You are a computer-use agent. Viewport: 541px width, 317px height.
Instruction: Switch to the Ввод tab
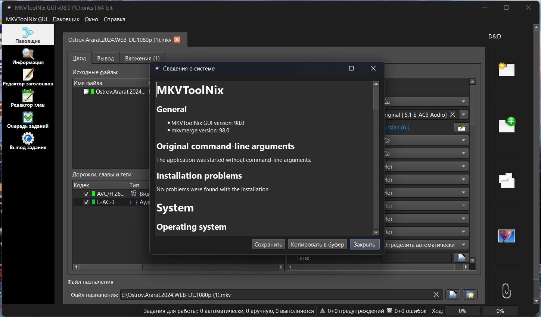click(x=80, y=58)
